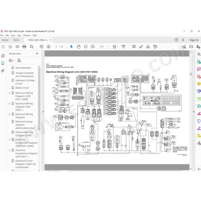This screenshot has width=201, height=201.
Task: Click the Zoom in plus icon
Action: click(x=93, y=47)
